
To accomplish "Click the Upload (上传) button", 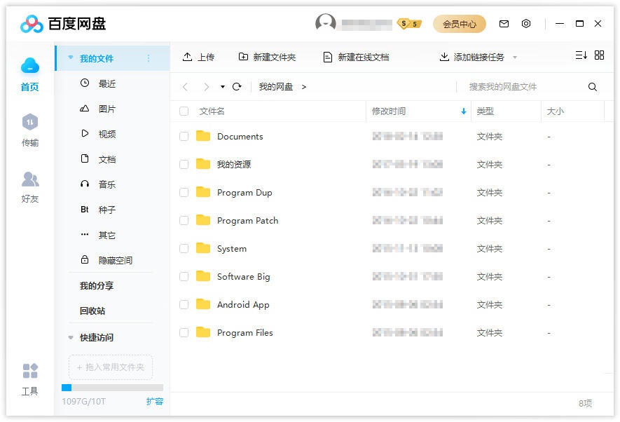I will pyautogui.click(x=198, y=57).
